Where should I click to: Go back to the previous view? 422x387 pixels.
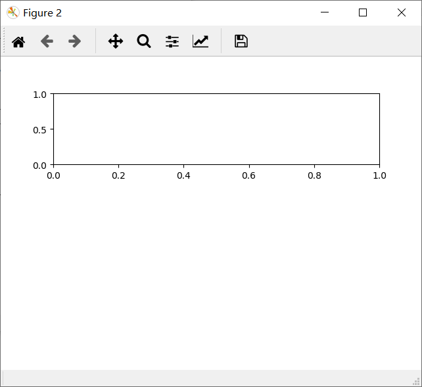point(47,41)
